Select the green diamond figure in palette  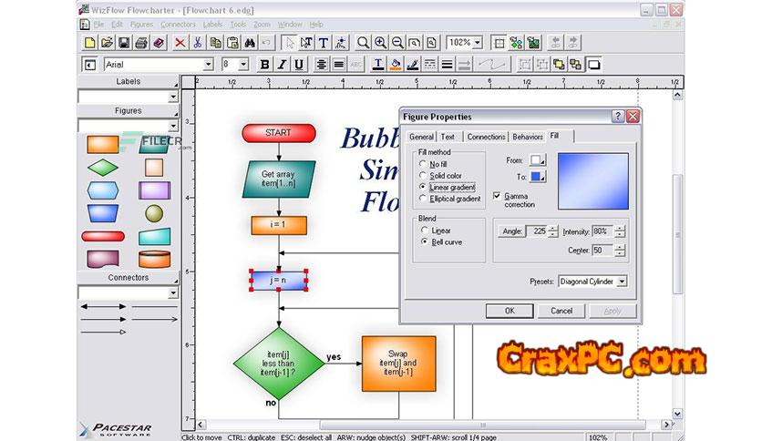pos(102,167)
